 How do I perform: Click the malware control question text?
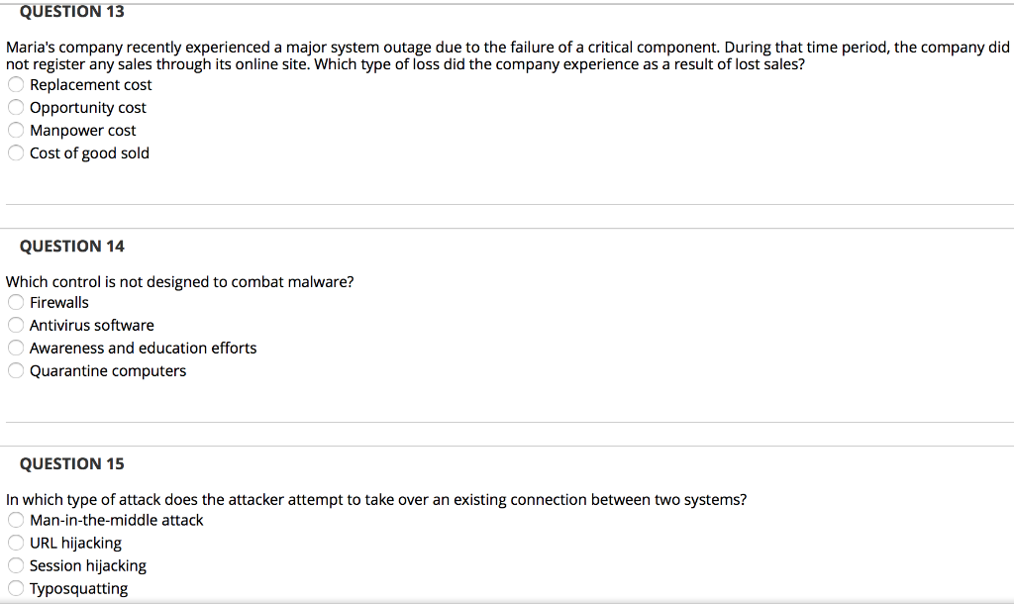(179, 281)
